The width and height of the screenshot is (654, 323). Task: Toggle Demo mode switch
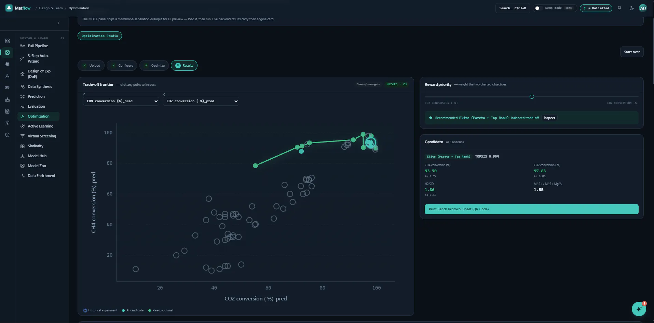[x=539, y=8]
